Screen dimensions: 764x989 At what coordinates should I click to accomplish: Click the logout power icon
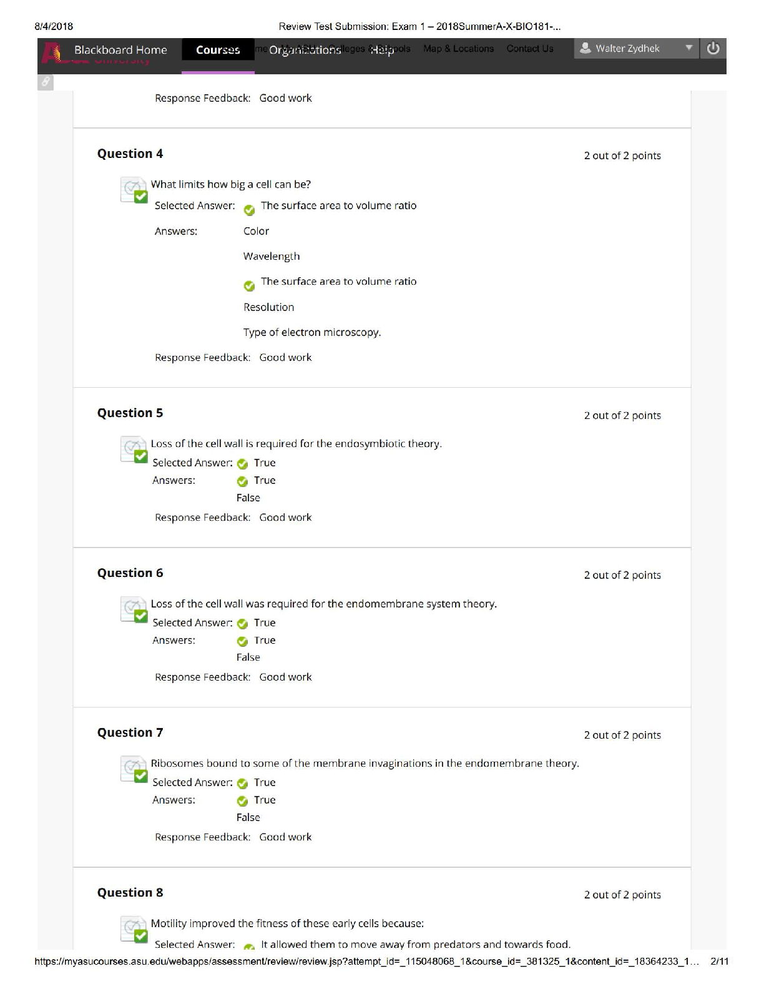(713, 49)
